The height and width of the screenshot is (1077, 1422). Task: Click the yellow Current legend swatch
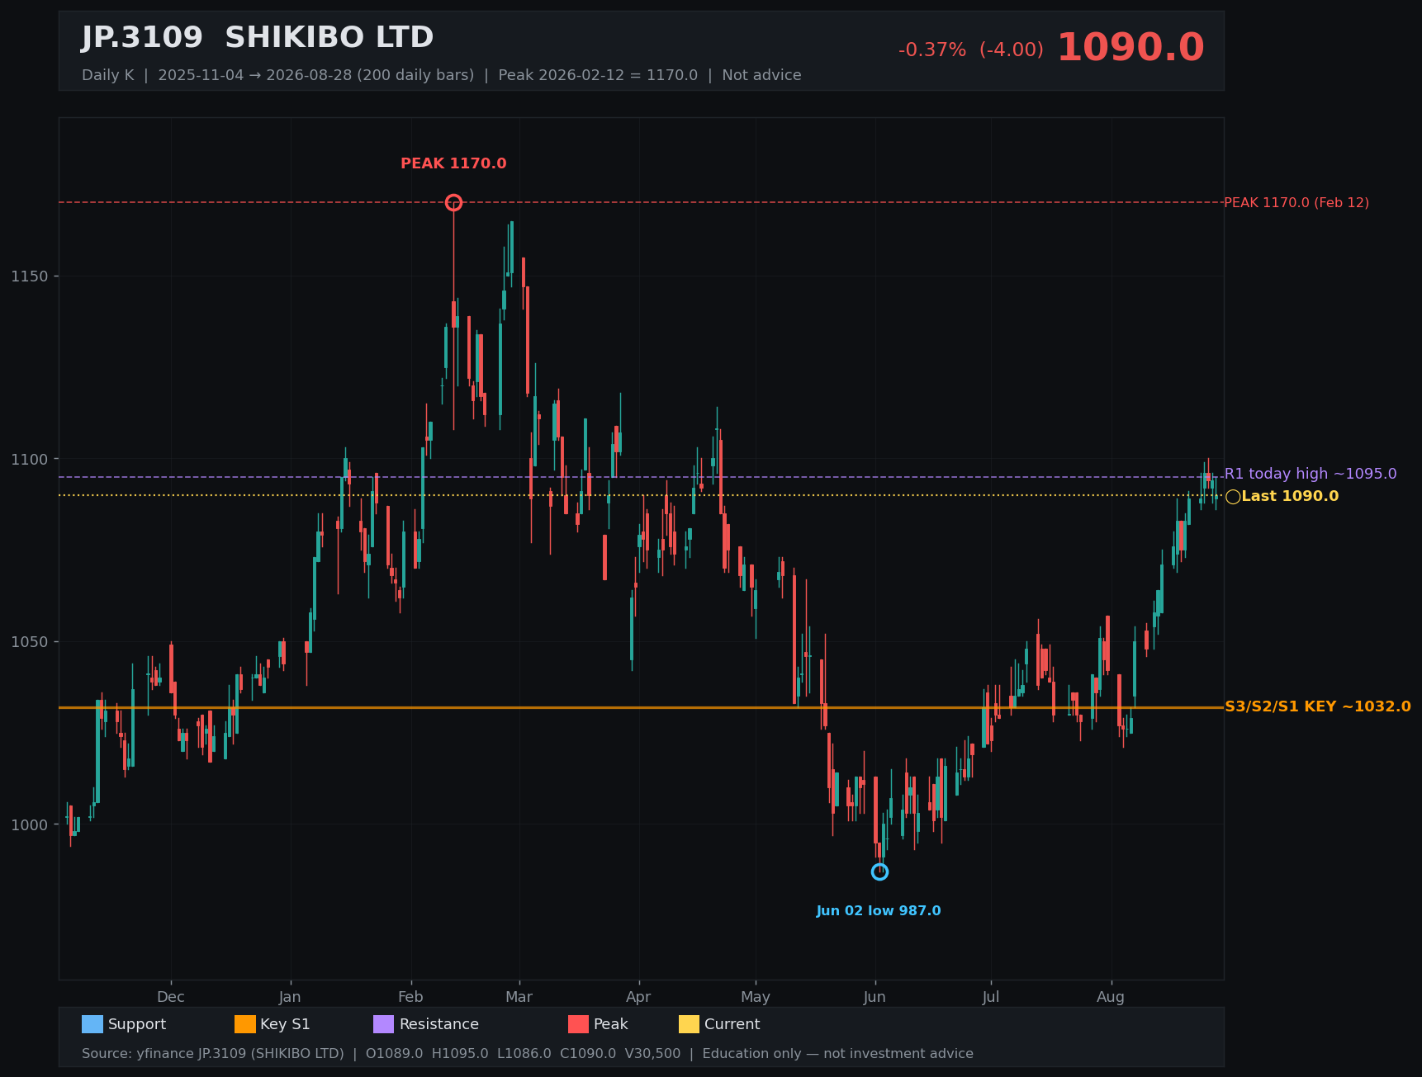pyautogui.click(x=690, y=1024)
